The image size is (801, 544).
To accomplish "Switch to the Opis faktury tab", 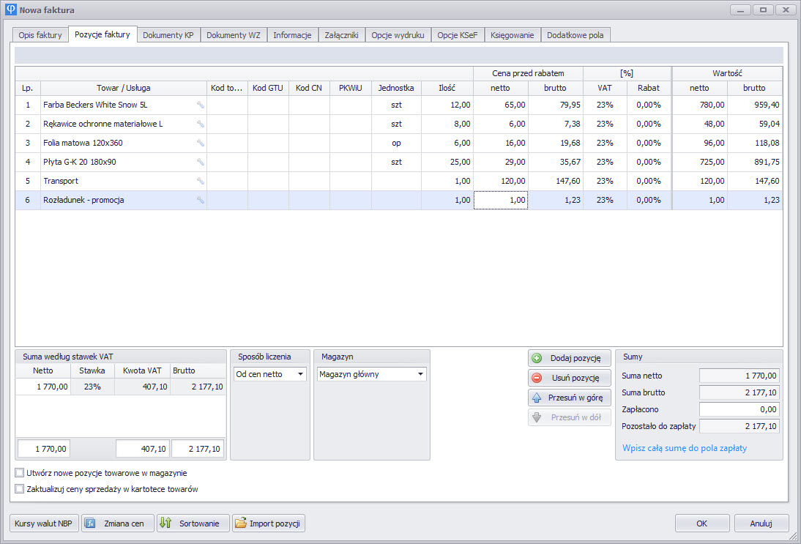I will coord(40,35).
